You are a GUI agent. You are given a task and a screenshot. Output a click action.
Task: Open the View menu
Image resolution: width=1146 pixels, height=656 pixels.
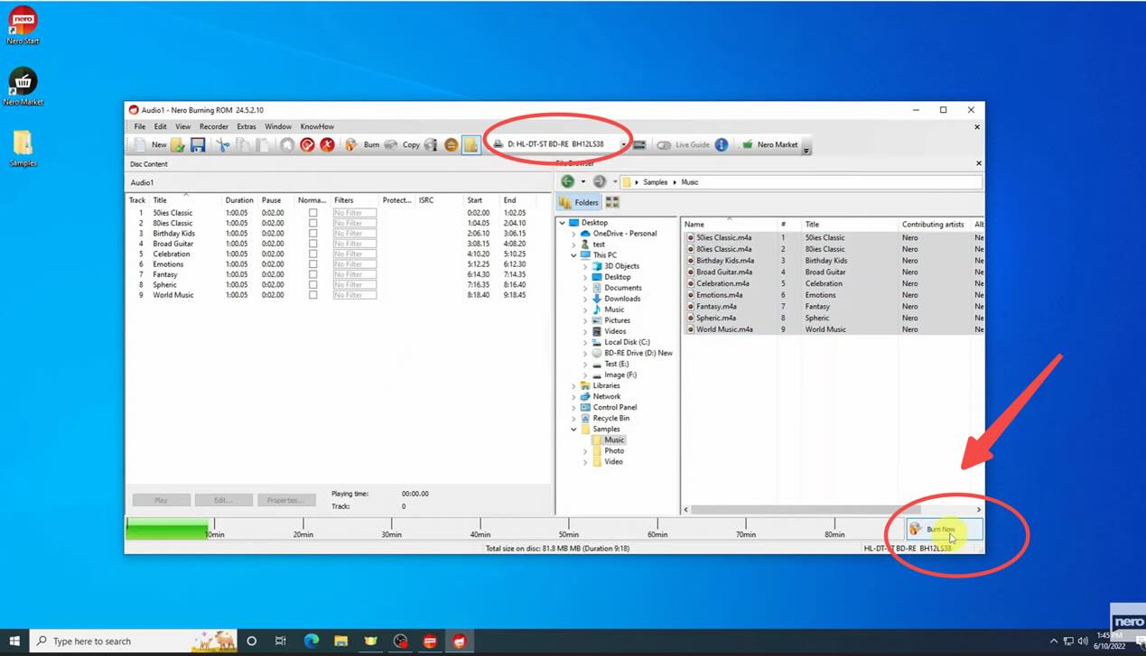(x=182, y=126)
